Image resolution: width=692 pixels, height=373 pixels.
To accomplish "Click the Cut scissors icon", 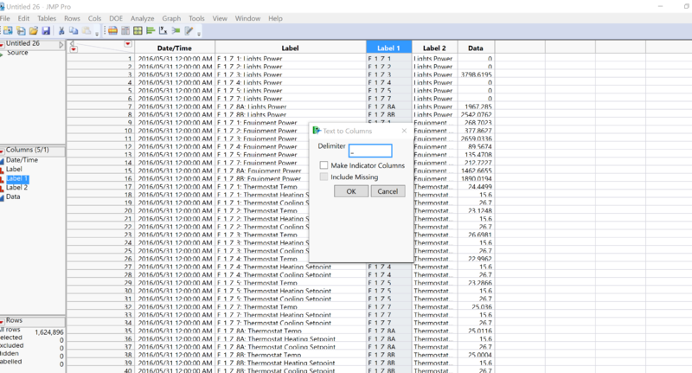I will pyautogui.click(x=61, y=30).
